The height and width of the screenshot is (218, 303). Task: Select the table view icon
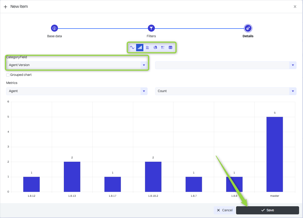[170, 48]
